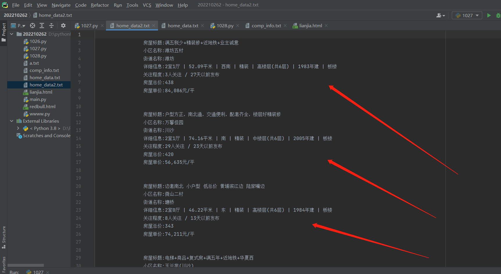Run the 1027 configuration with green arrow

pyautogui.click(x=489, y=15)
